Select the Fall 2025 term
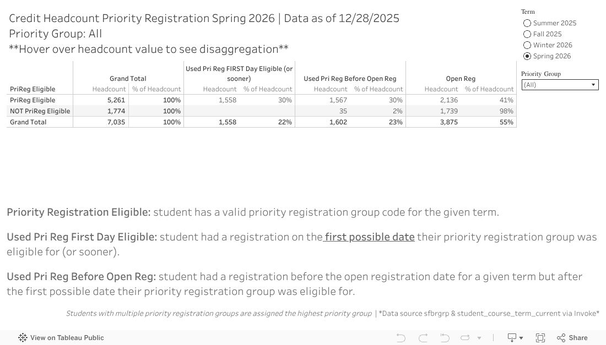The height and width of the screenshot is (345, 606). [527, 34]
